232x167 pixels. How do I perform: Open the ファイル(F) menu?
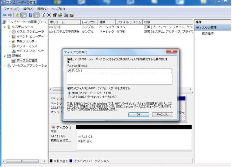12,9
